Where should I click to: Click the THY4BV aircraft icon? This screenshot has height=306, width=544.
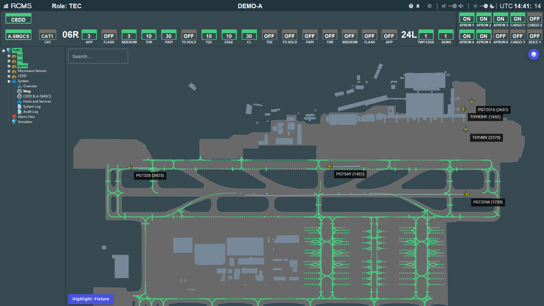point(466,129)
